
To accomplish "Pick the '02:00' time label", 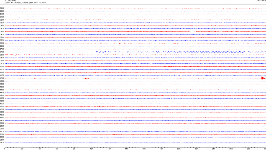I will click(2, 20).
